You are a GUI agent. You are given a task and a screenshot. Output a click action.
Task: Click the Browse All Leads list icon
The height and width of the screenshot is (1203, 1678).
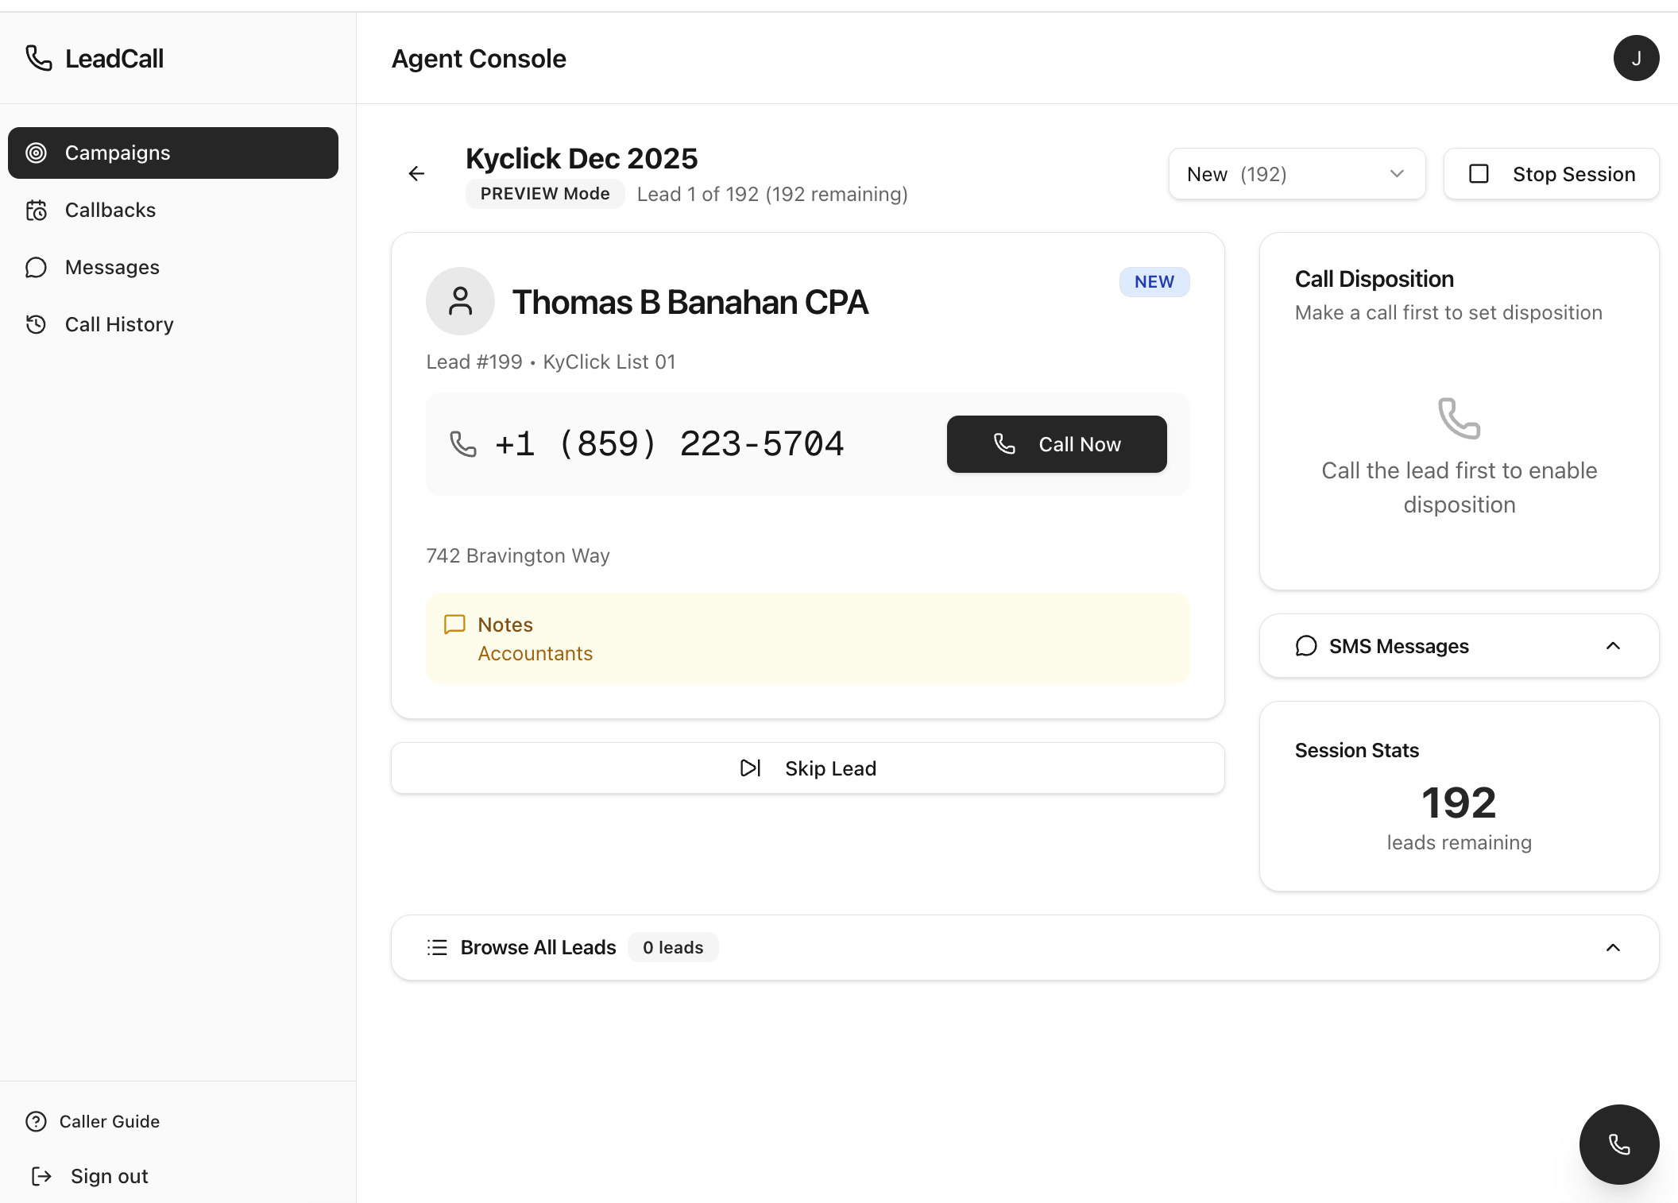pyautogui.click(x=437, y=947)
